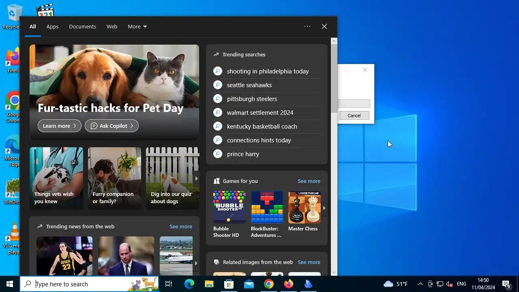Viewport: 519px width, 292px height.
Task: Search for pittsburgh steelers
Action: coord(267,99)
